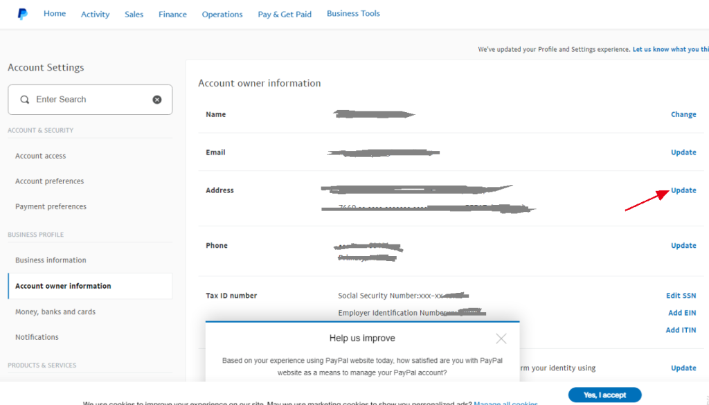Update the Phone number

click(683, 246)
